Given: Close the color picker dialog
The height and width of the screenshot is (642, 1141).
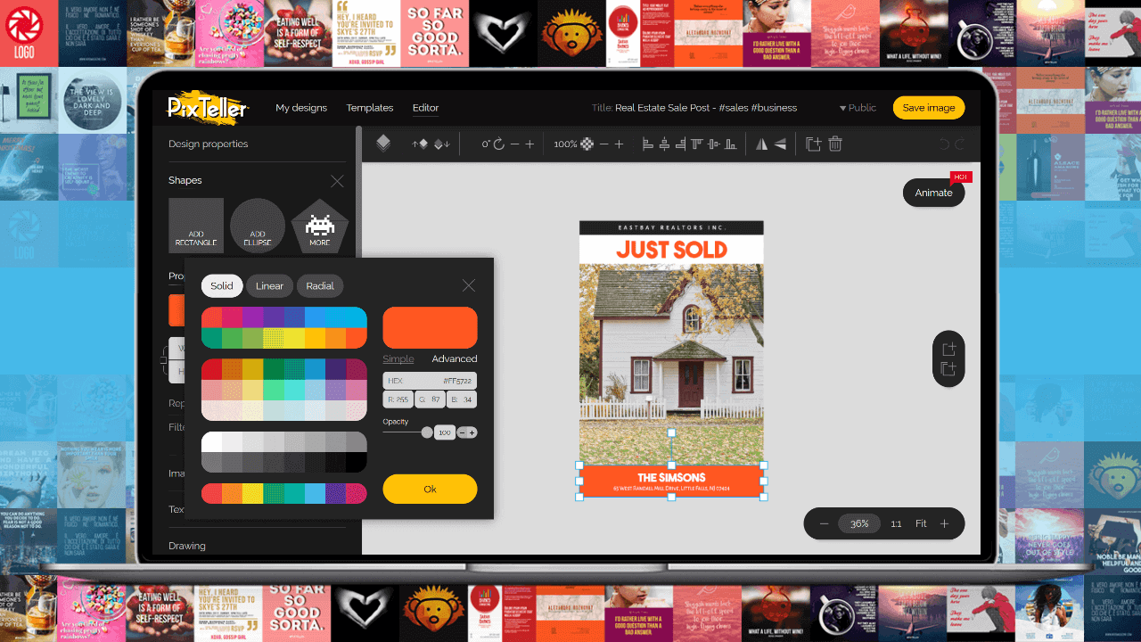Looking at the screenshot, I should tap(469, 285).
